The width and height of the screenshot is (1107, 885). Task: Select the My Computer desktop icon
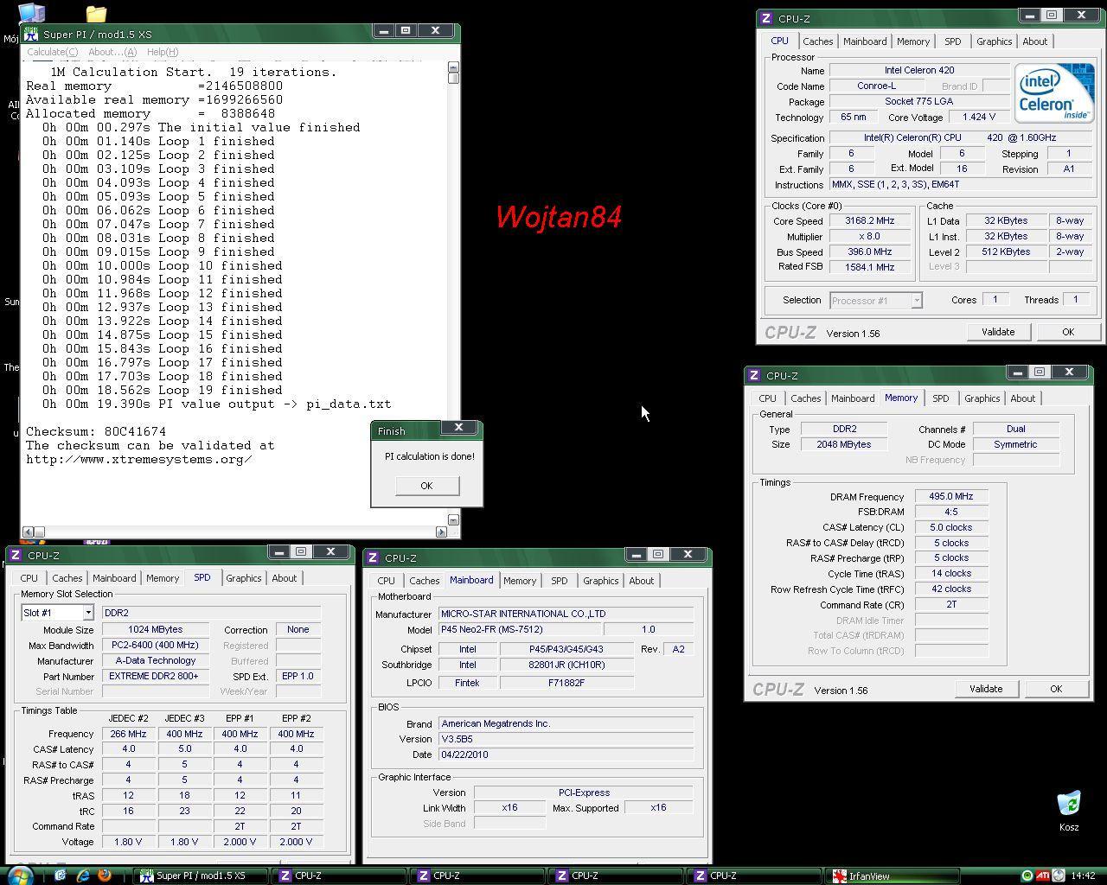[x=31, y=13]
